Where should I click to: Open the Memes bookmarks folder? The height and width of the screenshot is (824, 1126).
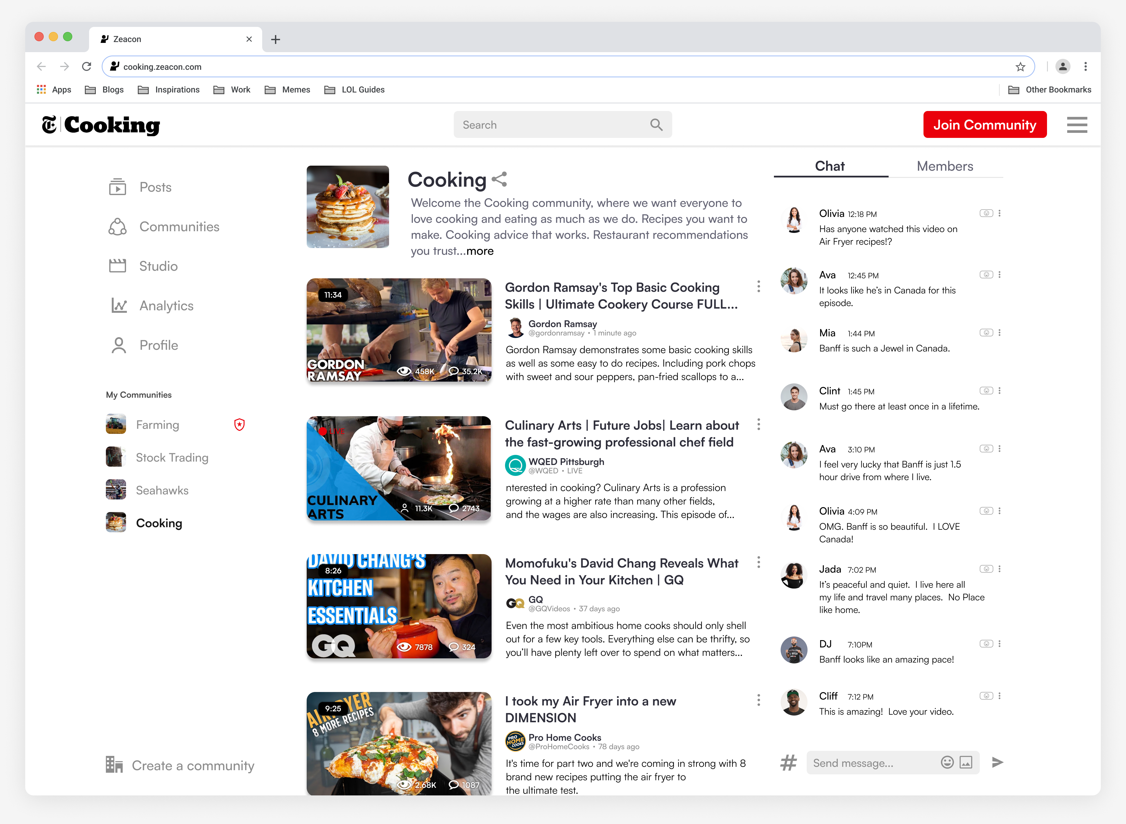288,90
